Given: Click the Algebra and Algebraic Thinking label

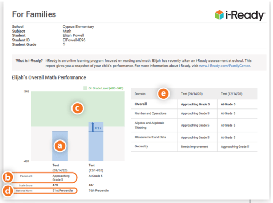Looking at the screenshot, I should [149, 125].
